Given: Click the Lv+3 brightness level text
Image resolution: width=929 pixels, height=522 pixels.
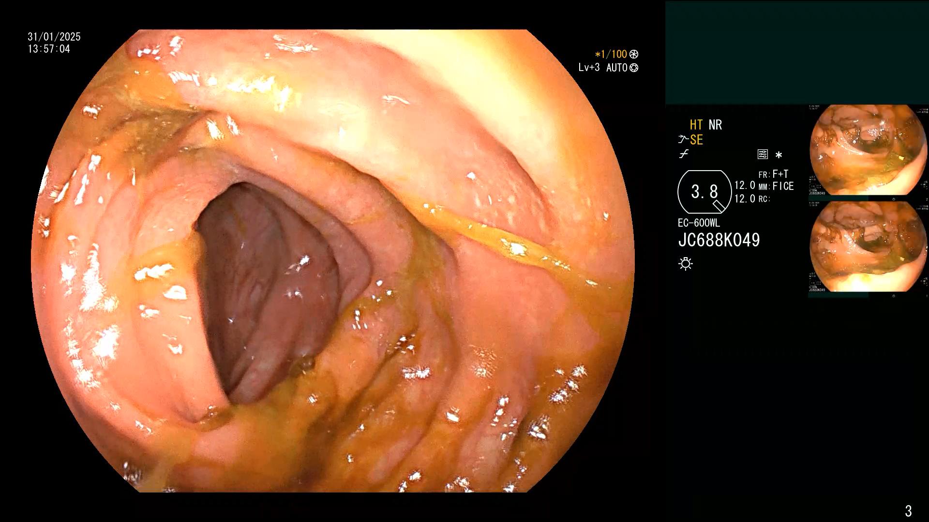Looking at the screenshot, I should (x=589, y=68).
